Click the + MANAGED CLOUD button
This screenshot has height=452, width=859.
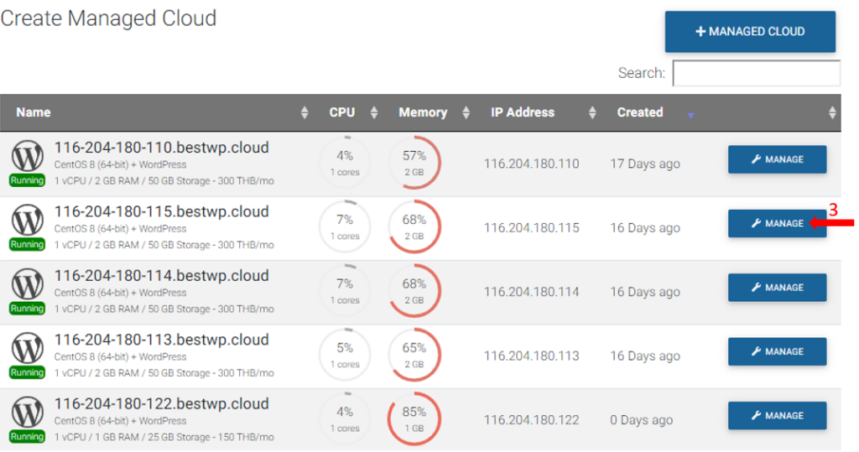tap(750, 32)
